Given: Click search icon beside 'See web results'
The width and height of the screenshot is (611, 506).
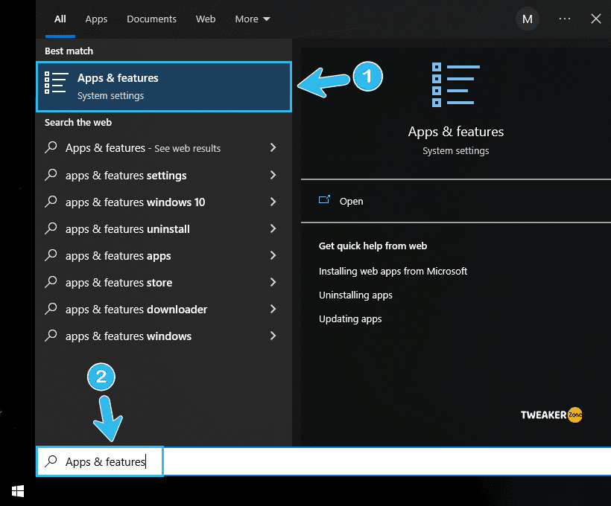Looking at the screenshot, I should [x=51, y=147].
